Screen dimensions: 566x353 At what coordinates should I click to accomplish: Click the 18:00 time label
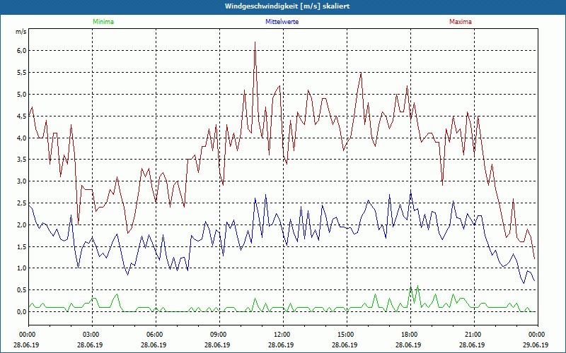(410, 335)
